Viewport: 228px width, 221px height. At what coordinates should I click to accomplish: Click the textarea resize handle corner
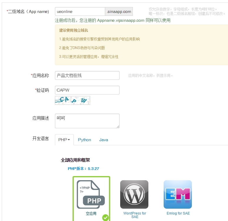coord(118,127)
